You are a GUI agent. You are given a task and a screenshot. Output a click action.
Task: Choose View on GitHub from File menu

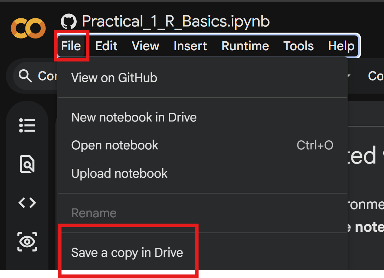pyautogui.click(x=114, y=78)
